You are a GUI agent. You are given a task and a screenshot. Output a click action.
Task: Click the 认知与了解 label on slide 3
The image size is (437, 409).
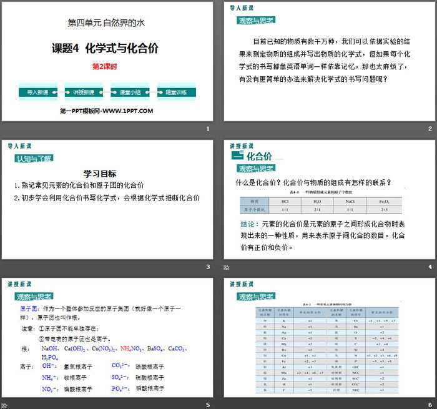pos(34,159)
